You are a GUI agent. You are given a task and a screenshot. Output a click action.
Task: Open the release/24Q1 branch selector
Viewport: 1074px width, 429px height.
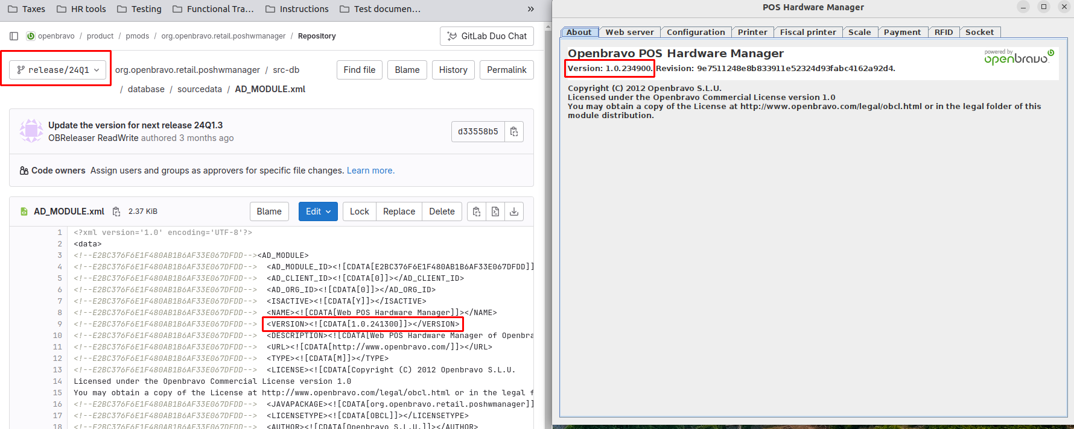(58, 70)
